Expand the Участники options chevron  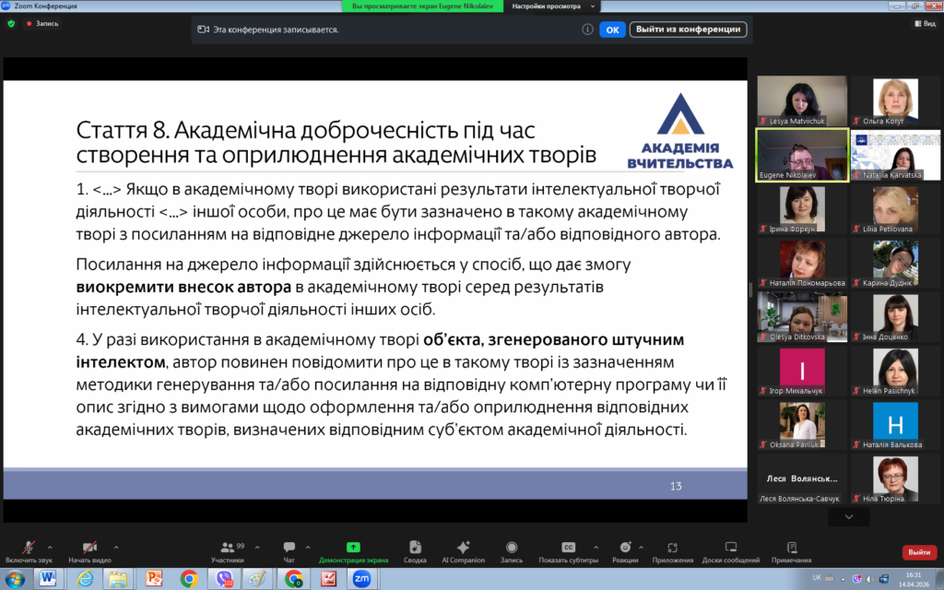(257, 546)
